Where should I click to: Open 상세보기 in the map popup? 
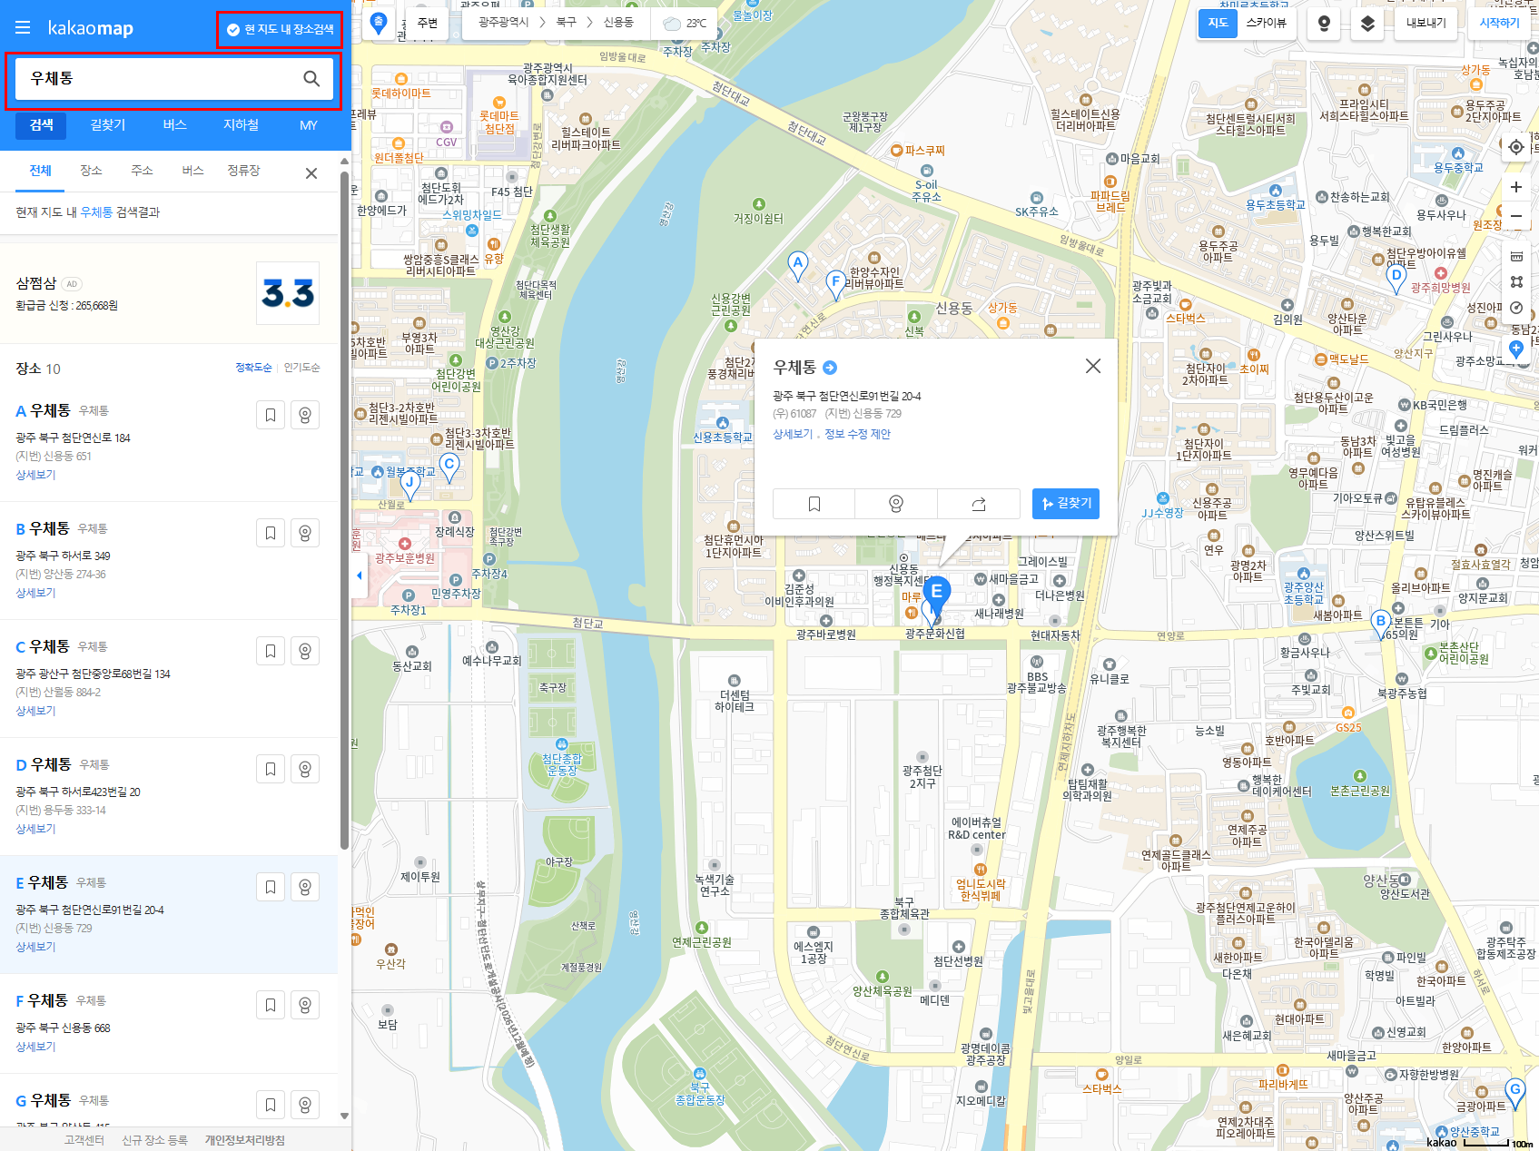tap(793, 434)
